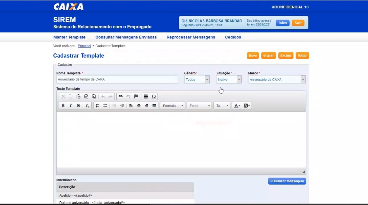Insert a bulleted list
The image size is (368, 205).
(105, 106)
